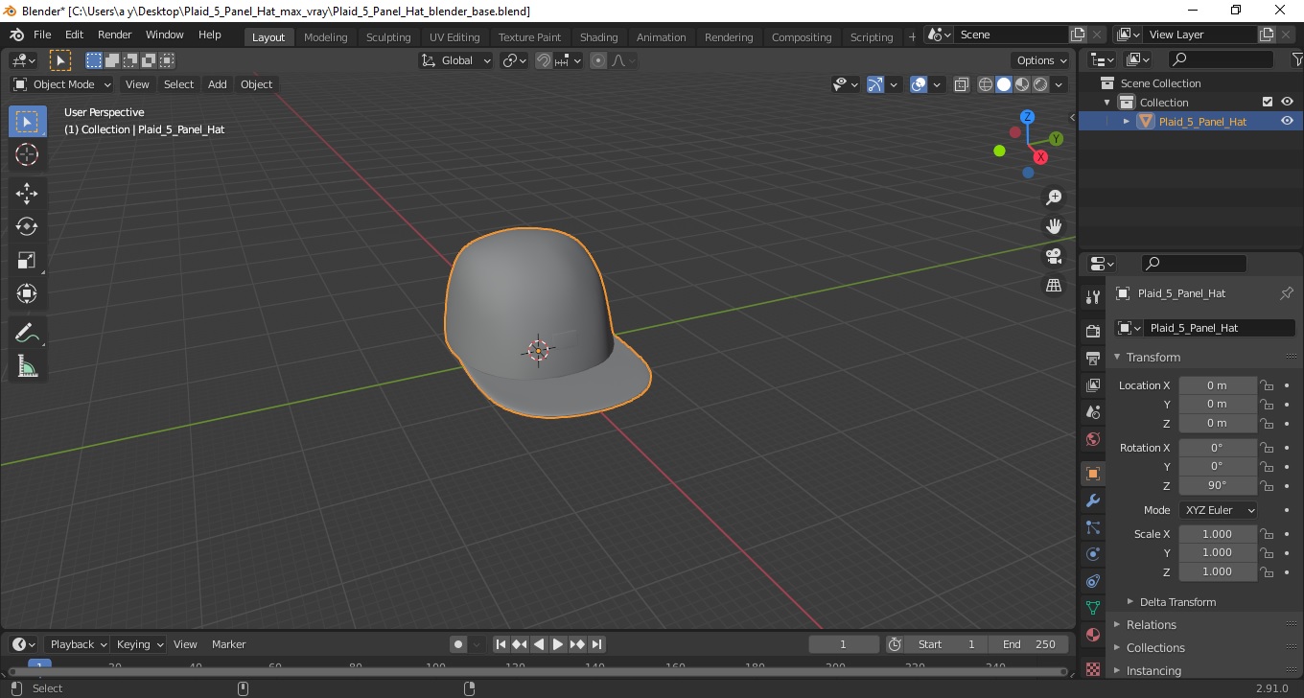Image resolution: width=1304 pixels, height=698 pixels.
Task: Select the Select Box tool
Action: point(27,122)
